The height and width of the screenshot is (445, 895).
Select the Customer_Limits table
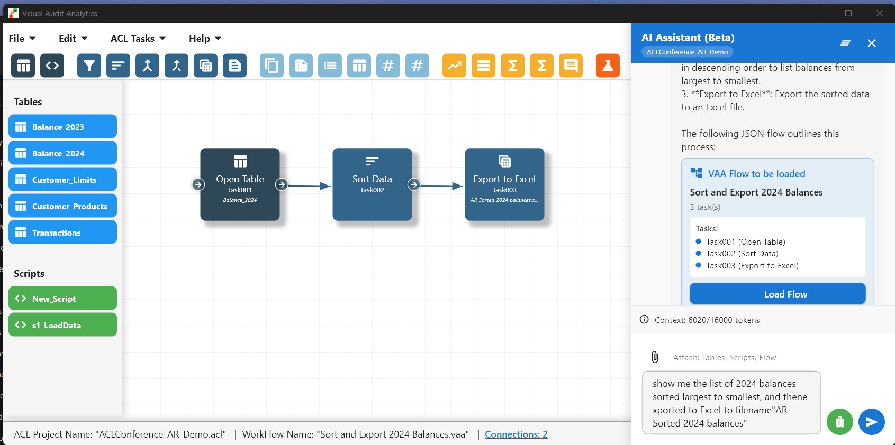pyautogui.click(x=62, y=180)
